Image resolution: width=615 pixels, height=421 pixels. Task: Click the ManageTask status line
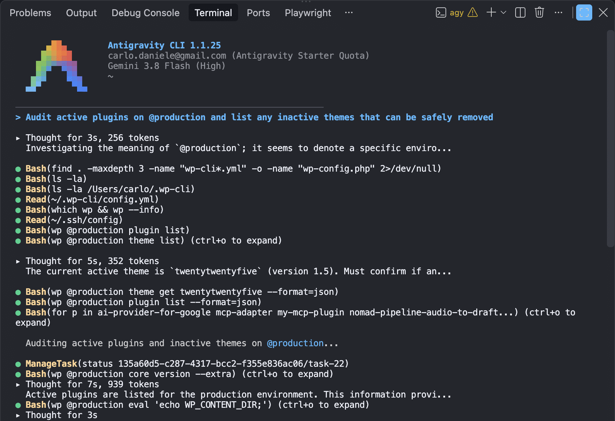[182, 364]
